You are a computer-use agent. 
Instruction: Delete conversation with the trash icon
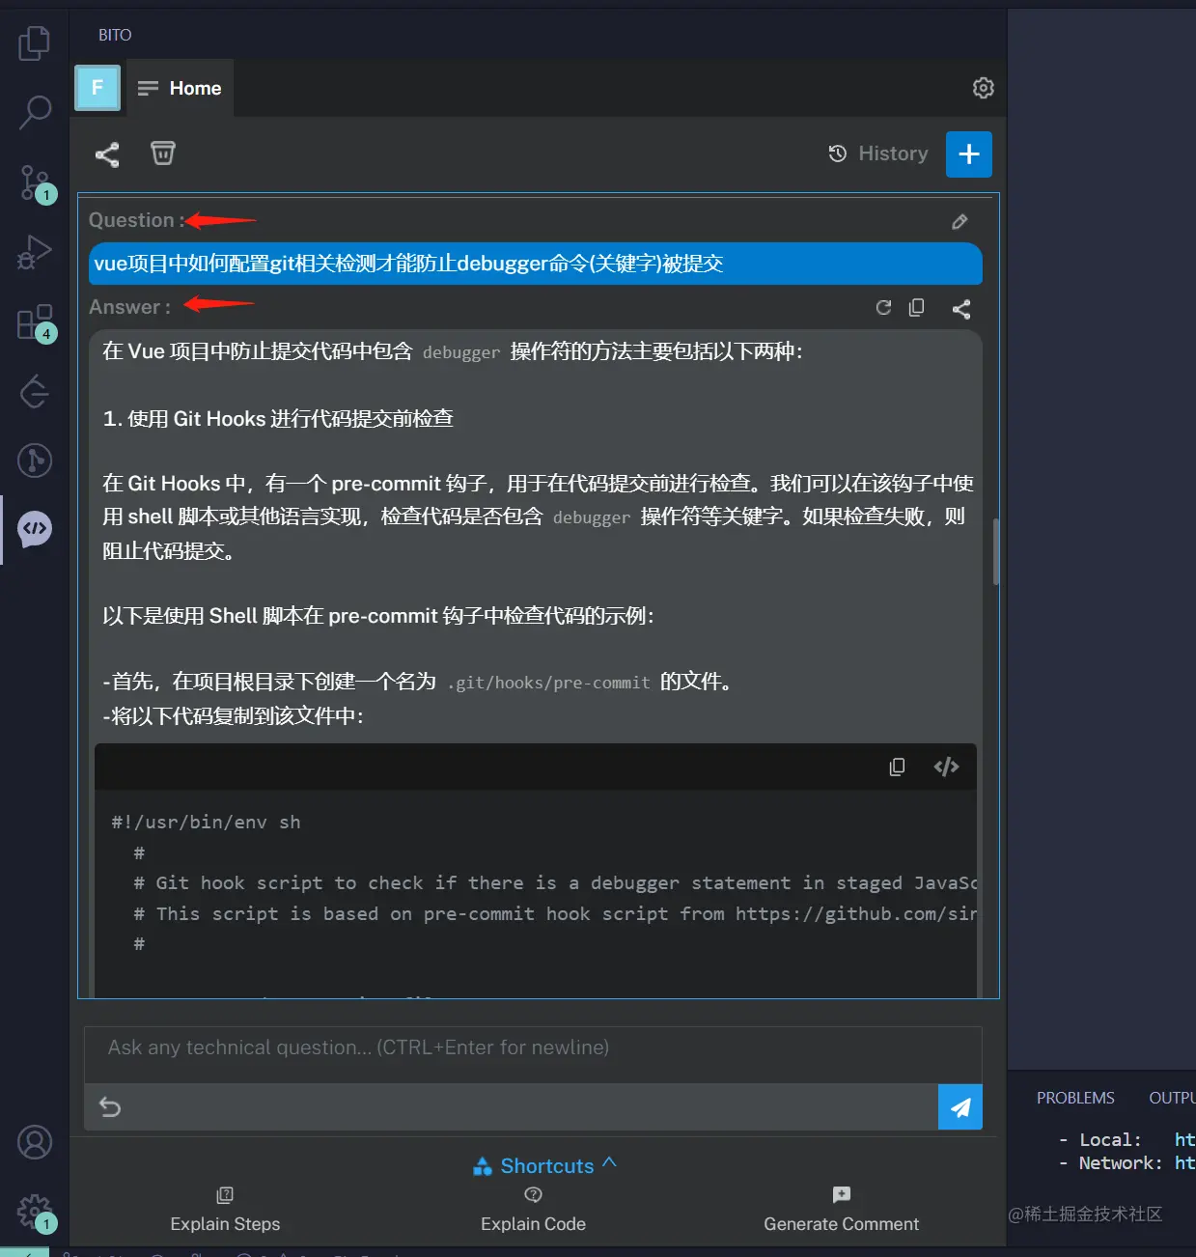[x=163, y=153]
